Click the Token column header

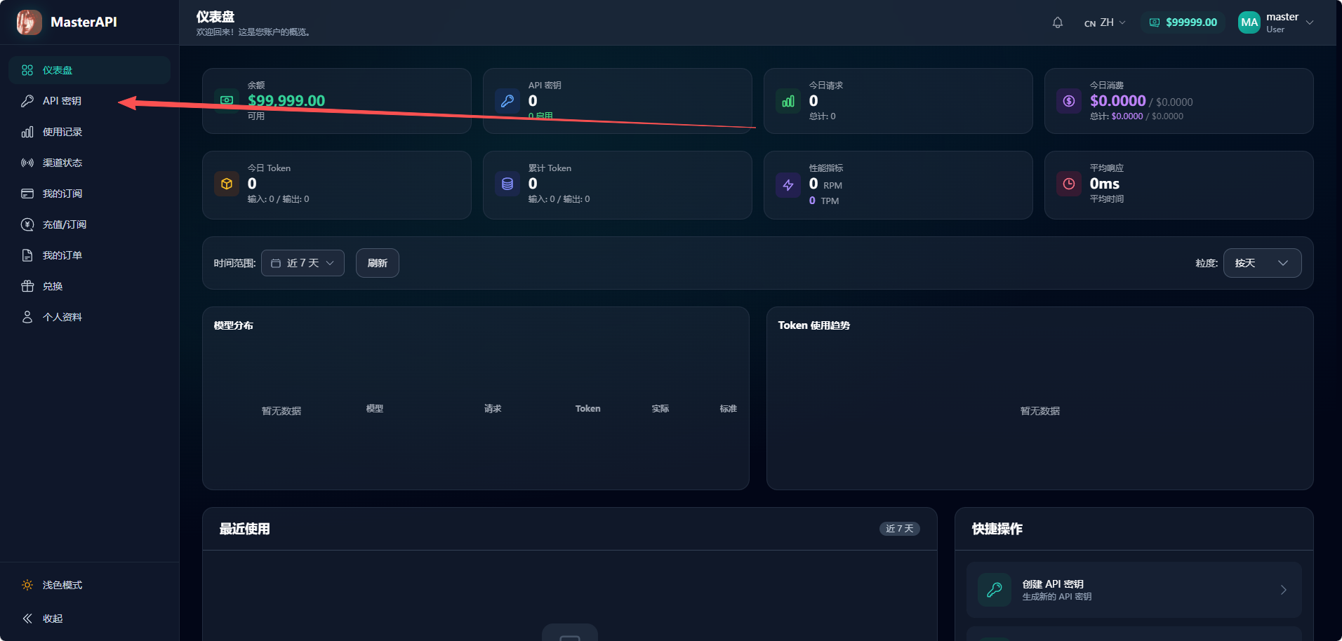point(588,409)
